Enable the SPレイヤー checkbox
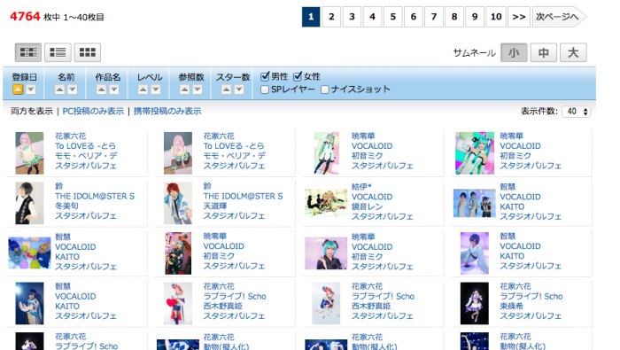Screen dimensions: 620x350 click(265, 89)
